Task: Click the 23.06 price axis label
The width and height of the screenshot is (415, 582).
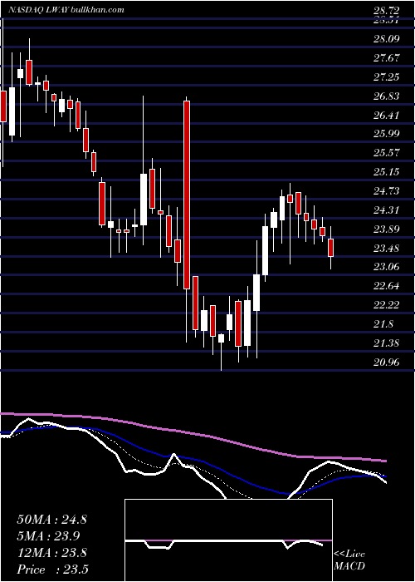Action: [387, 267]
